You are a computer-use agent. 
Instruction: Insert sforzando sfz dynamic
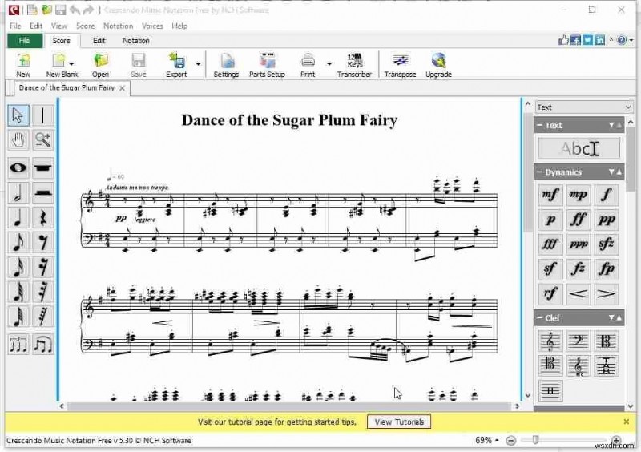607,244
